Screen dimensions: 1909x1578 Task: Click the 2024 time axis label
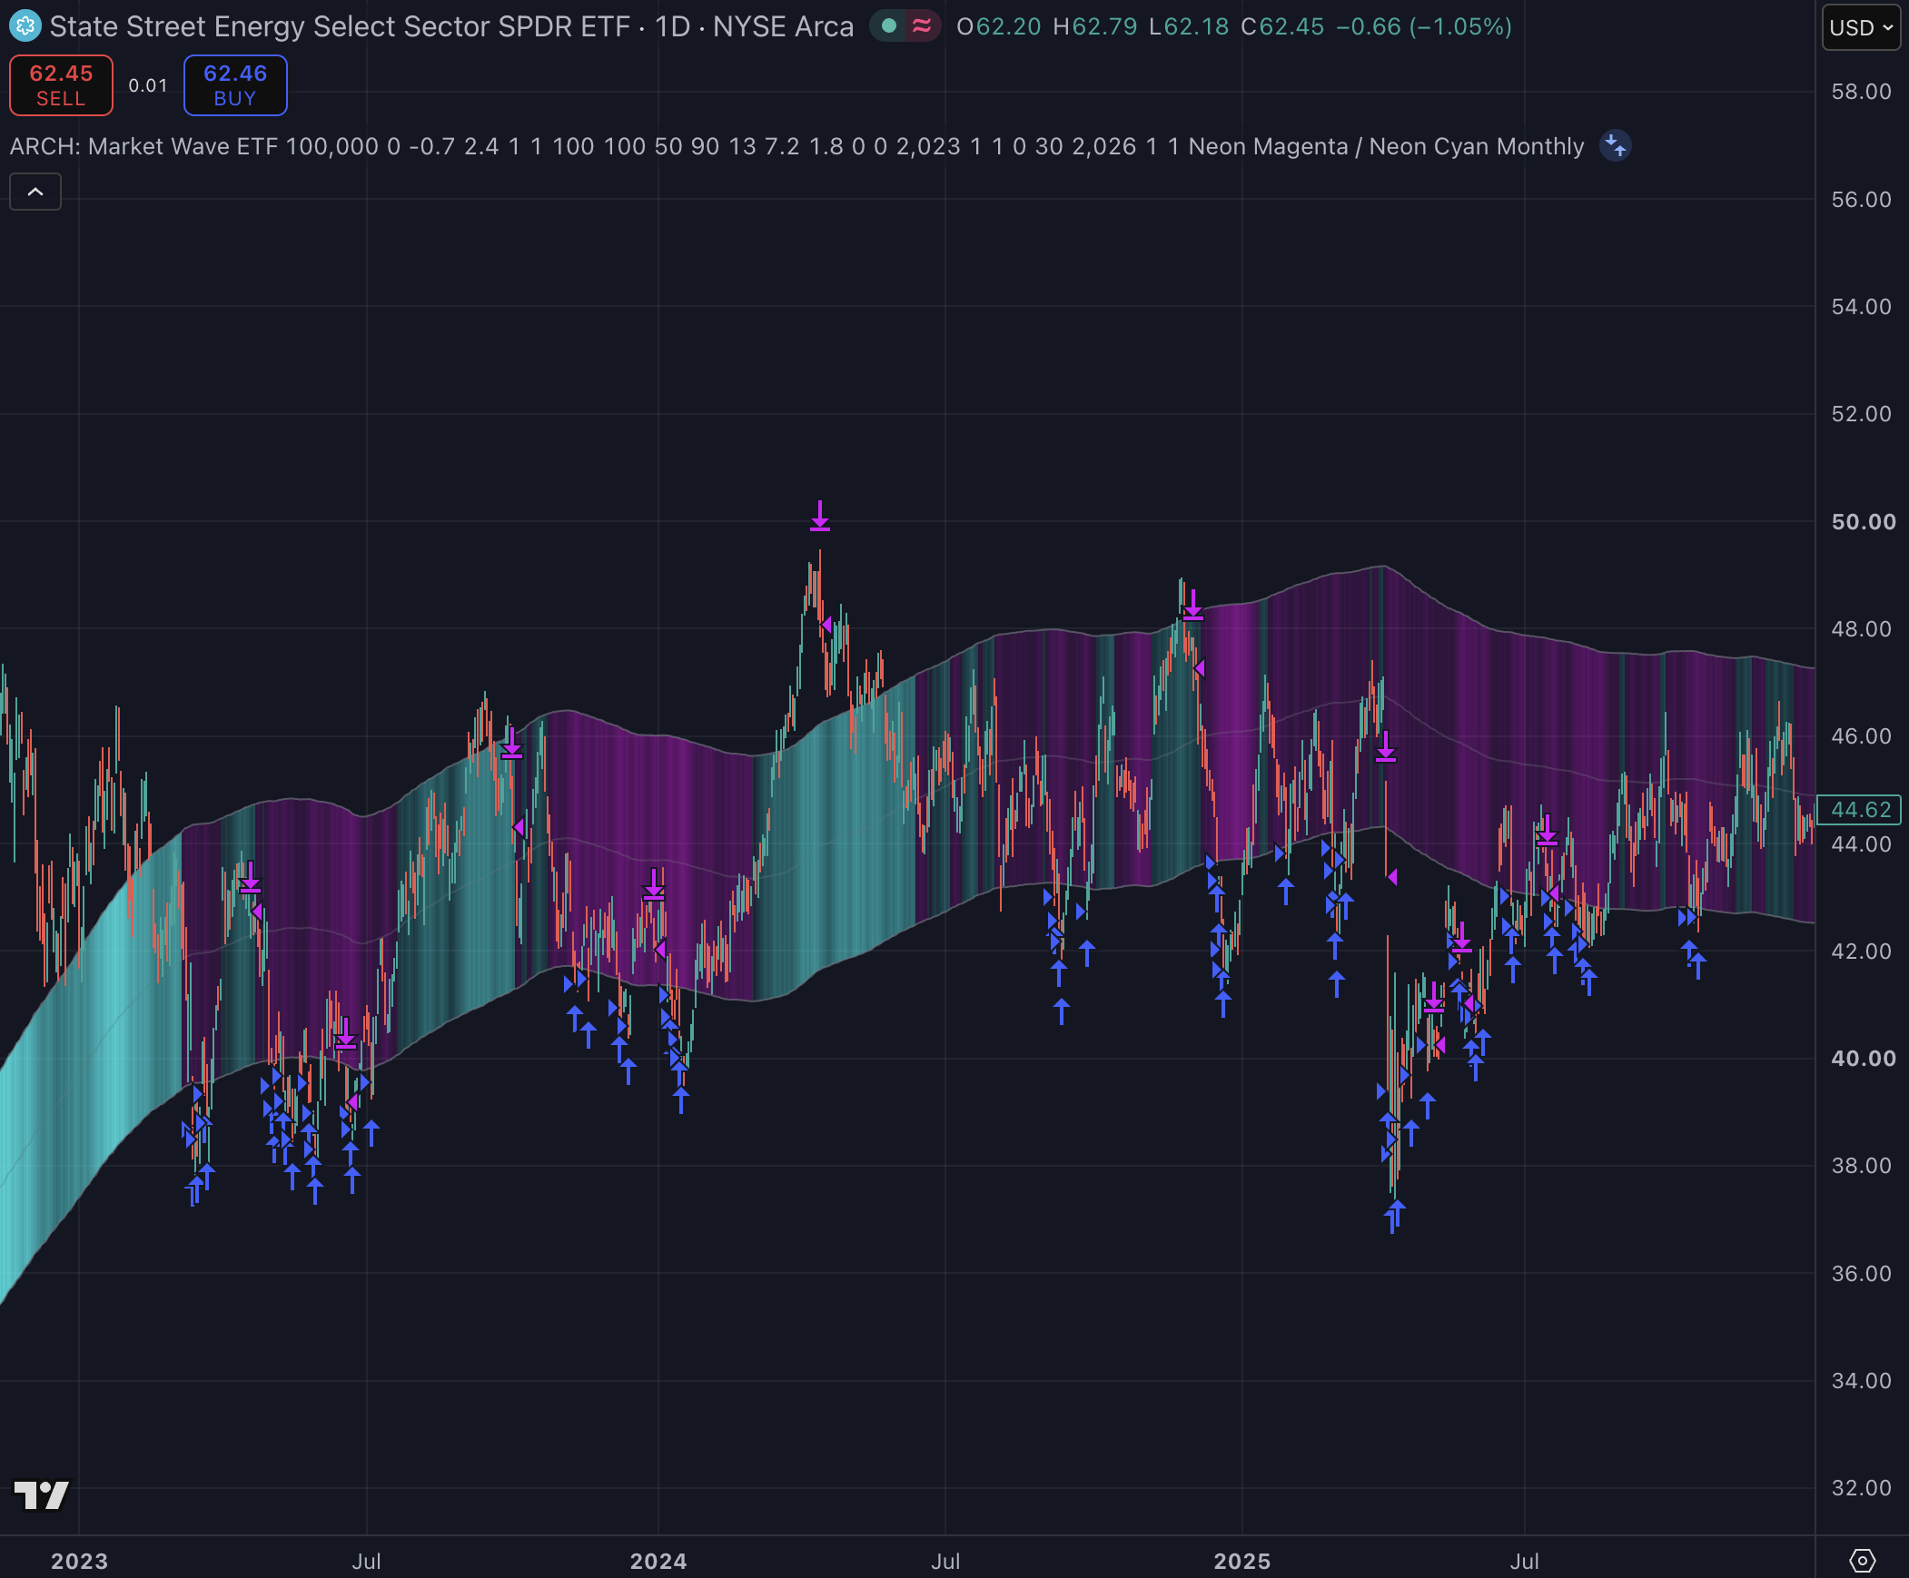658,1561
